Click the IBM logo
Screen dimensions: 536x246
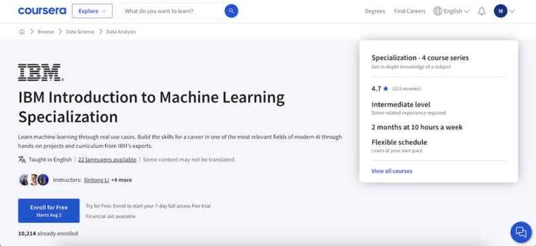point(41,72)
